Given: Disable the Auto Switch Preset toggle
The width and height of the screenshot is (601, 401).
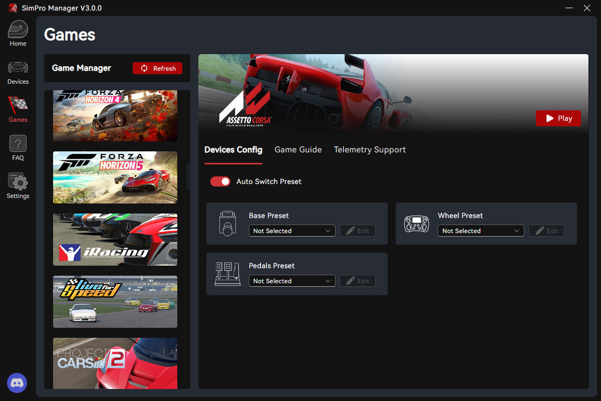Looking at the screenshot, I should 220,181.
